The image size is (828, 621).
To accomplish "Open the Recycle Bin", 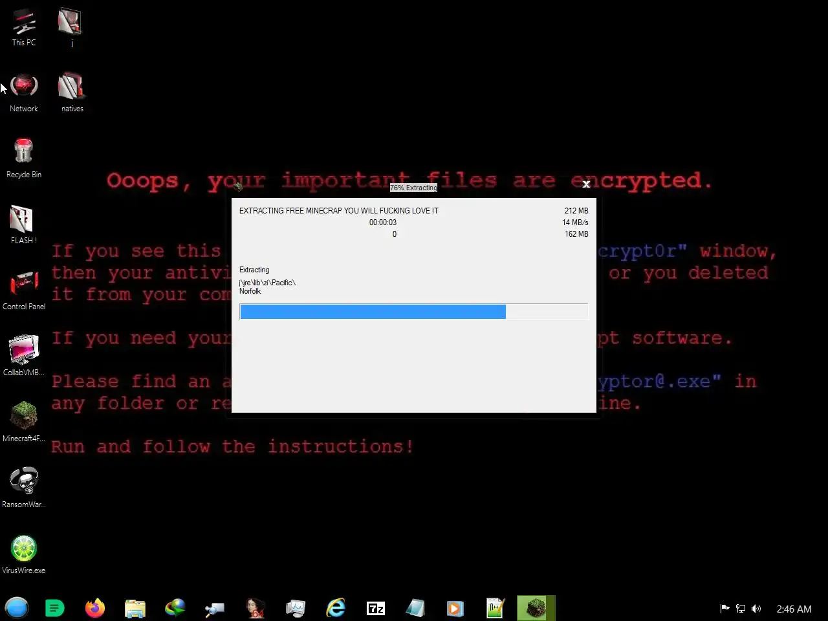I will (24, 158).
